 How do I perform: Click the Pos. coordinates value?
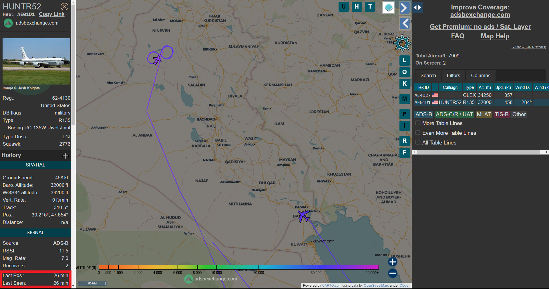(50, 215)
